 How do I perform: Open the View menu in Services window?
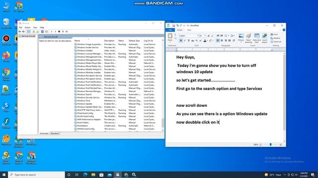point(35,28)
